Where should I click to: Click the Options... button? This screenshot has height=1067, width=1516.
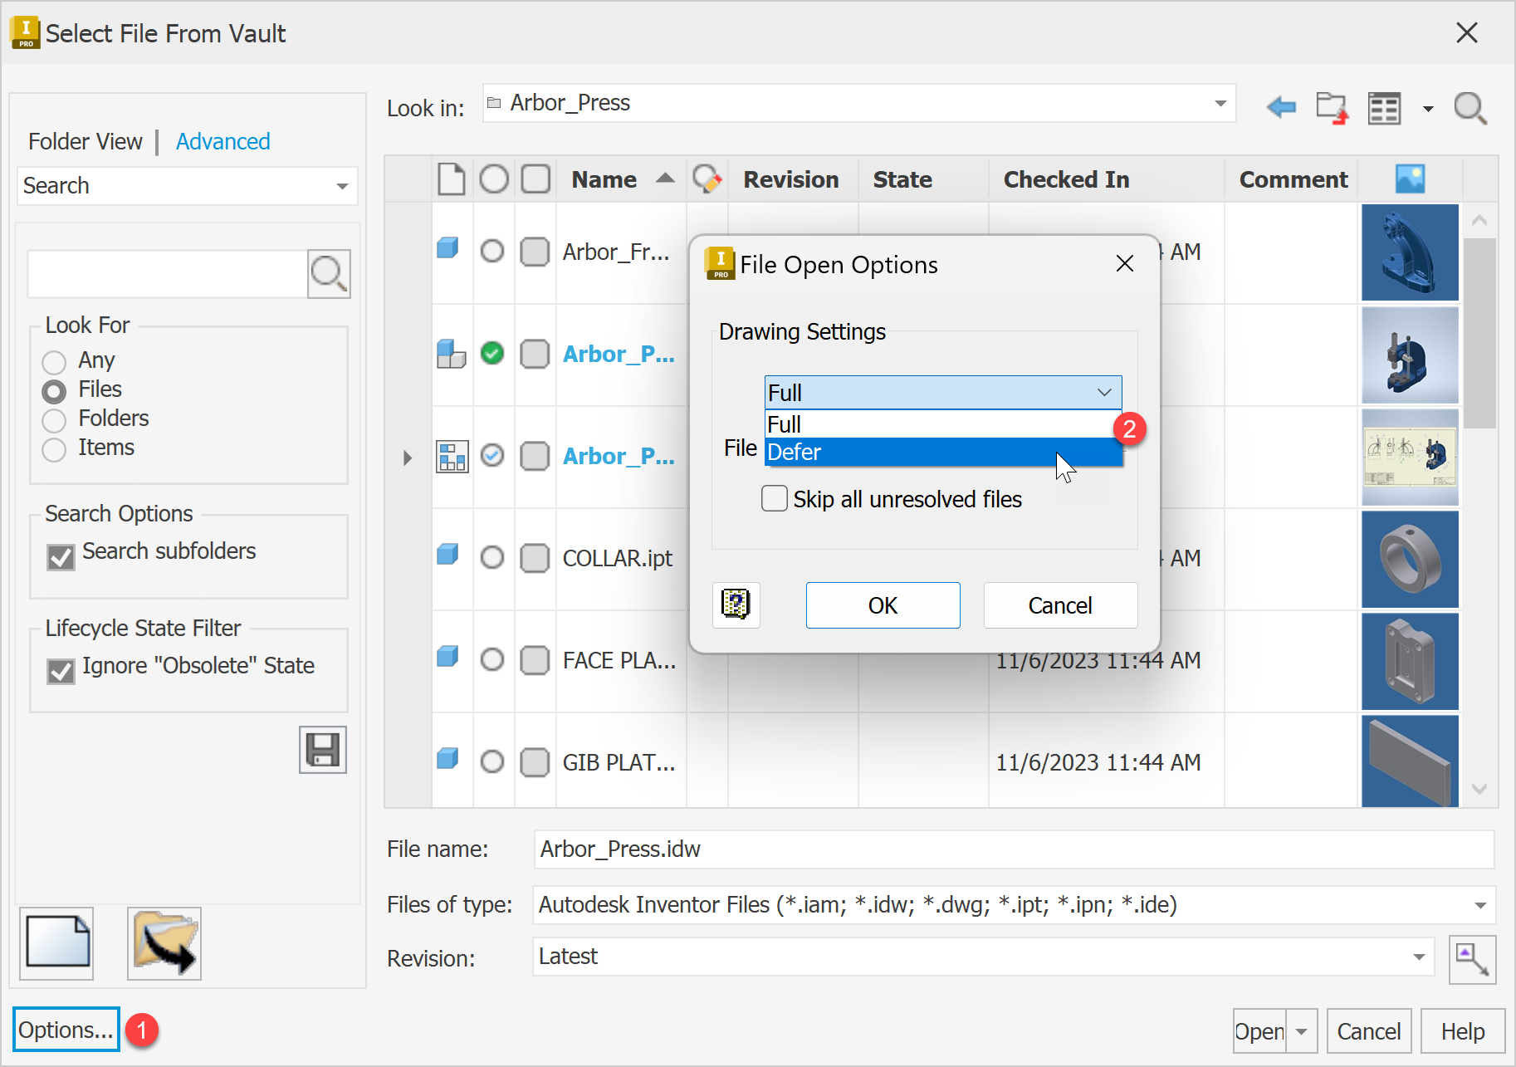point(66,1030)
